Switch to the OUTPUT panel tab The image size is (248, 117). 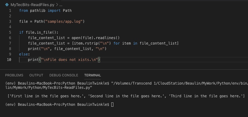tap(36, 75)
